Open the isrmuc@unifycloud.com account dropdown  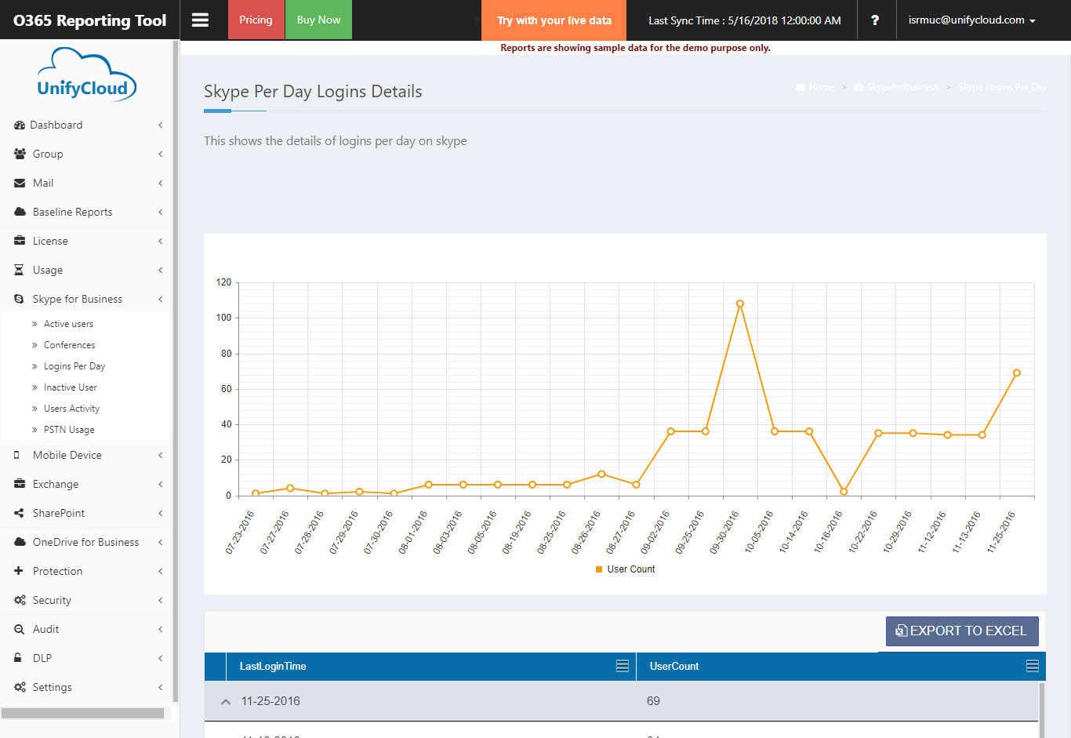click(972, 20)
